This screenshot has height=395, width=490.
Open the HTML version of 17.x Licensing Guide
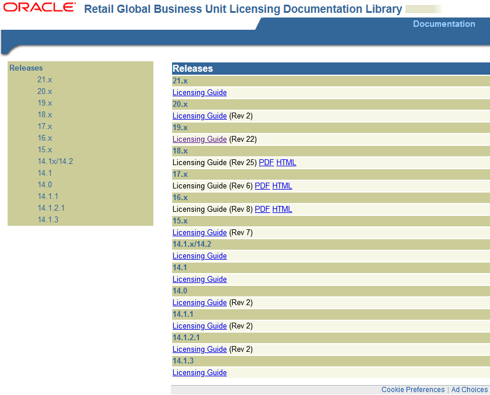pos(282,186)
